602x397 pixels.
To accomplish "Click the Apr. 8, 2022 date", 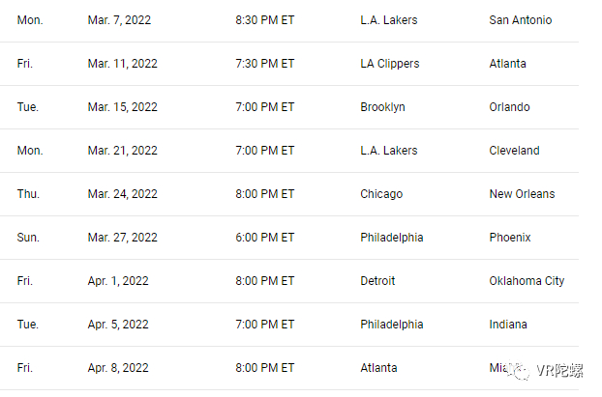I will pos(118,368).
